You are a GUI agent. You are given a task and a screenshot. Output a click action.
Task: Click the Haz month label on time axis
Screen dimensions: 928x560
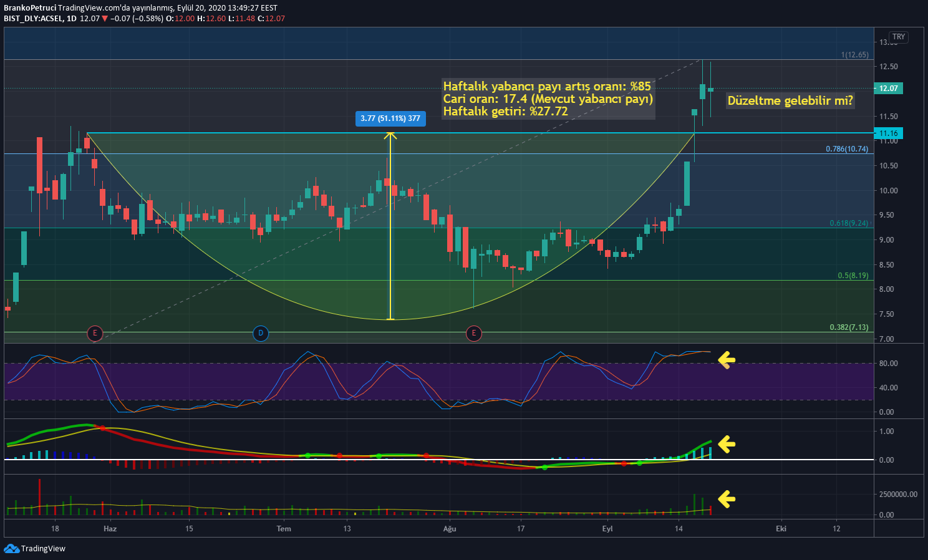click(x=110, y=529)
